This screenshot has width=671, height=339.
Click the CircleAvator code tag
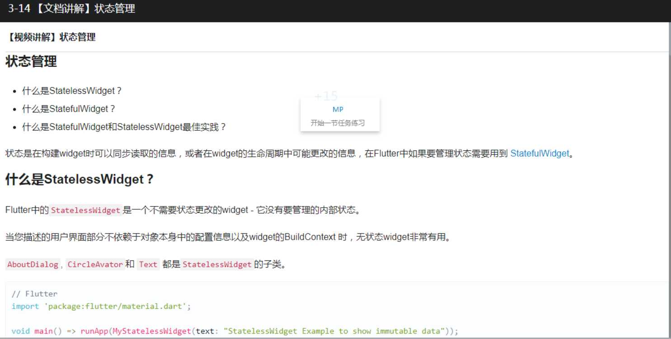[x=95, y=265]
